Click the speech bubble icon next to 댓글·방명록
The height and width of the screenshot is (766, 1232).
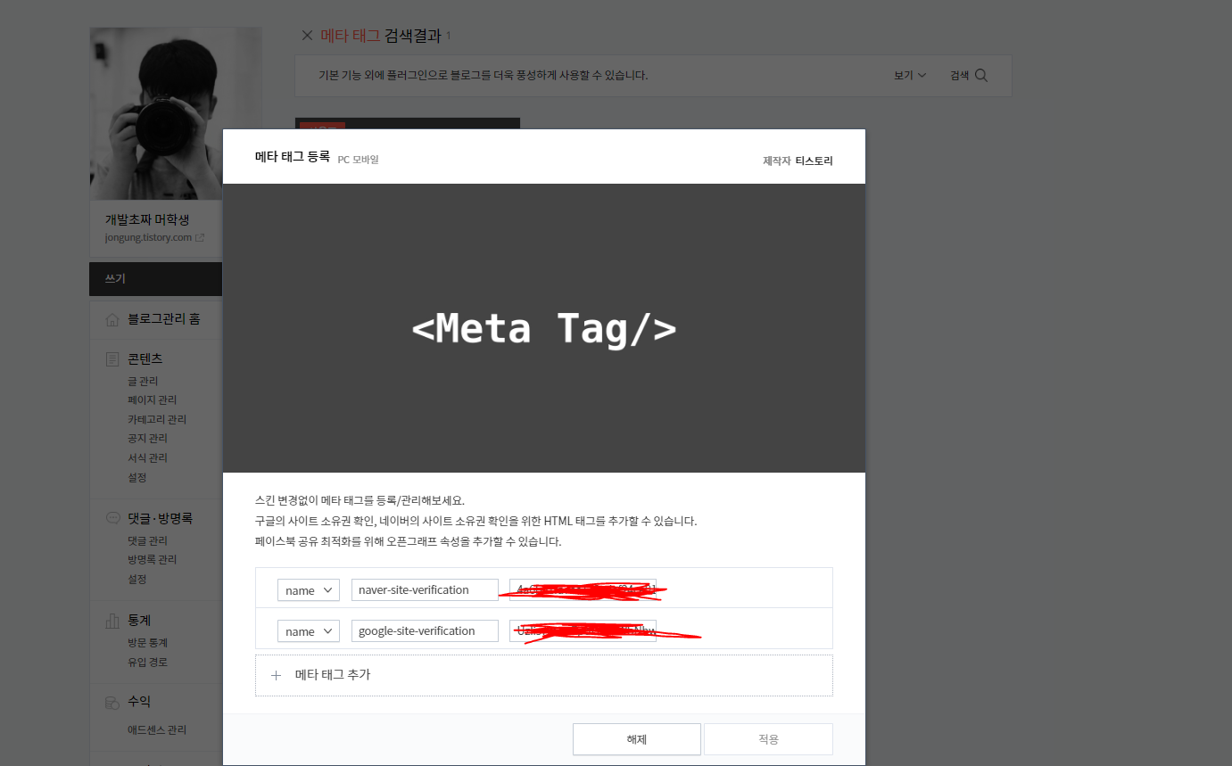click(112, 518)
